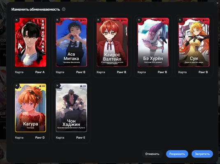Remove the Суи card

180,20
